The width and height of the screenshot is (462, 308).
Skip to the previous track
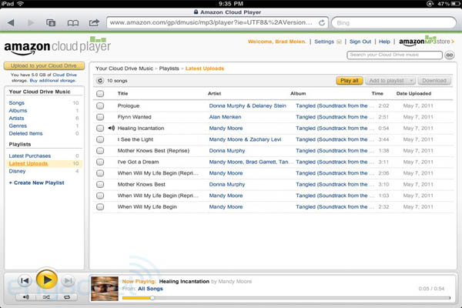(25, 281)
